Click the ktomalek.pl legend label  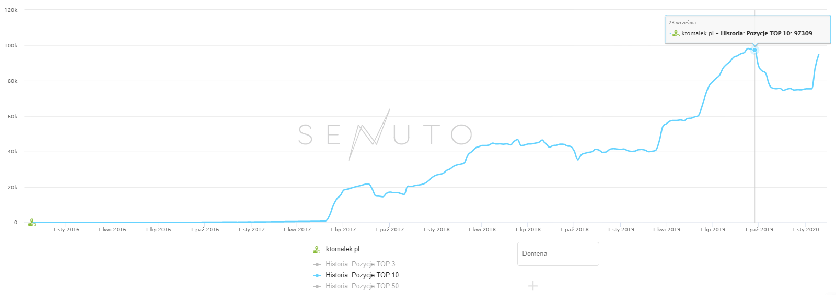coord(342,249)
